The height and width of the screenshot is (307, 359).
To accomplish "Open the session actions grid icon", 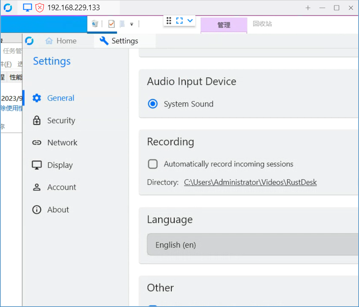I will 169,21.
